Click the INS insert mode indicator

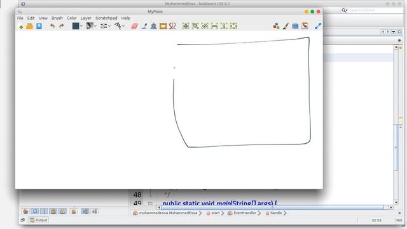[x=399, y=220]
